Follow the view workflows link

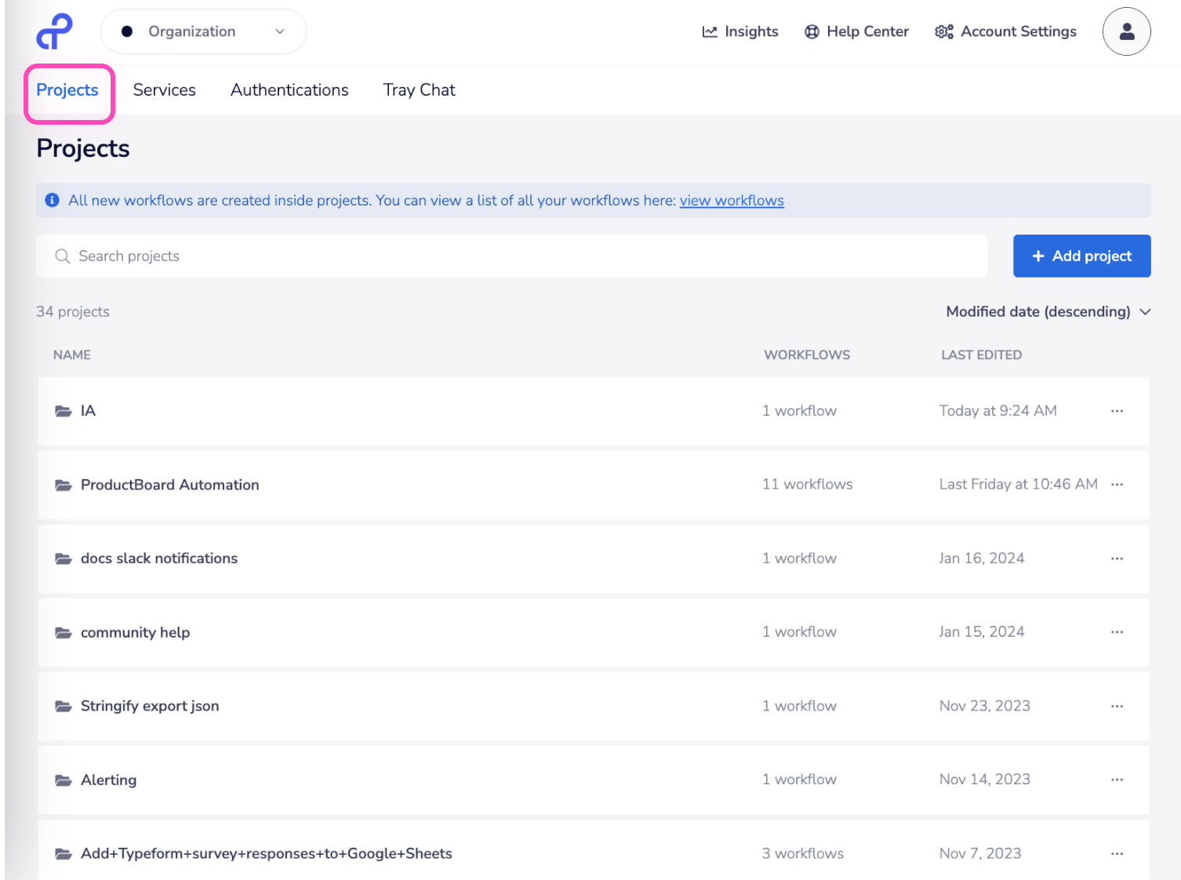coord(731,201)
